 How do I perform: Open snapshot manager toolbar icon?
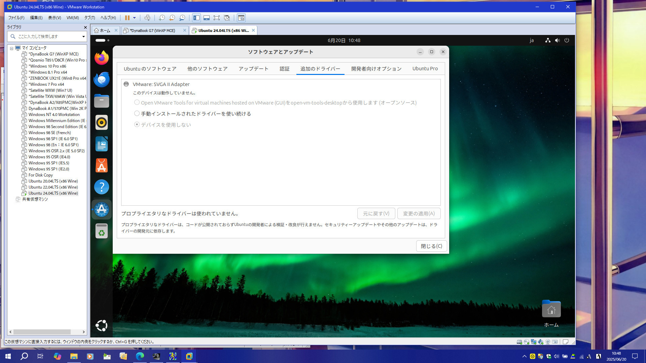tap(182, 18)
